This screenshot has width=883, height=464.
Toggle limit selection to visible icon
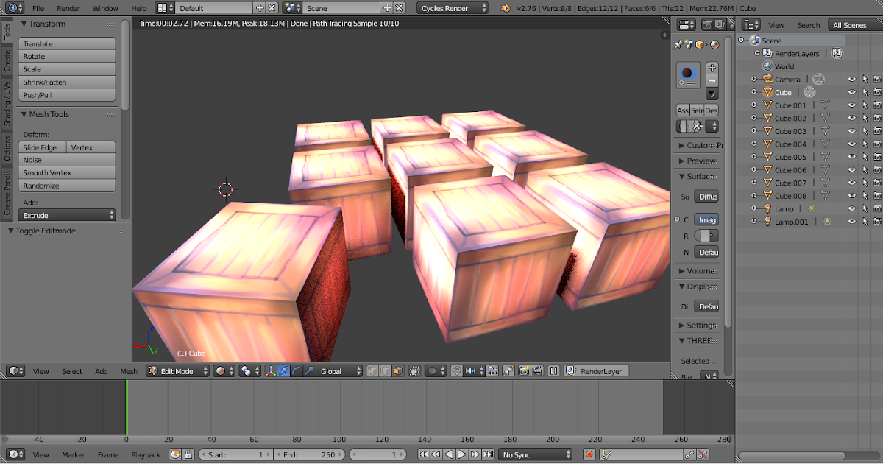point(414,371)
